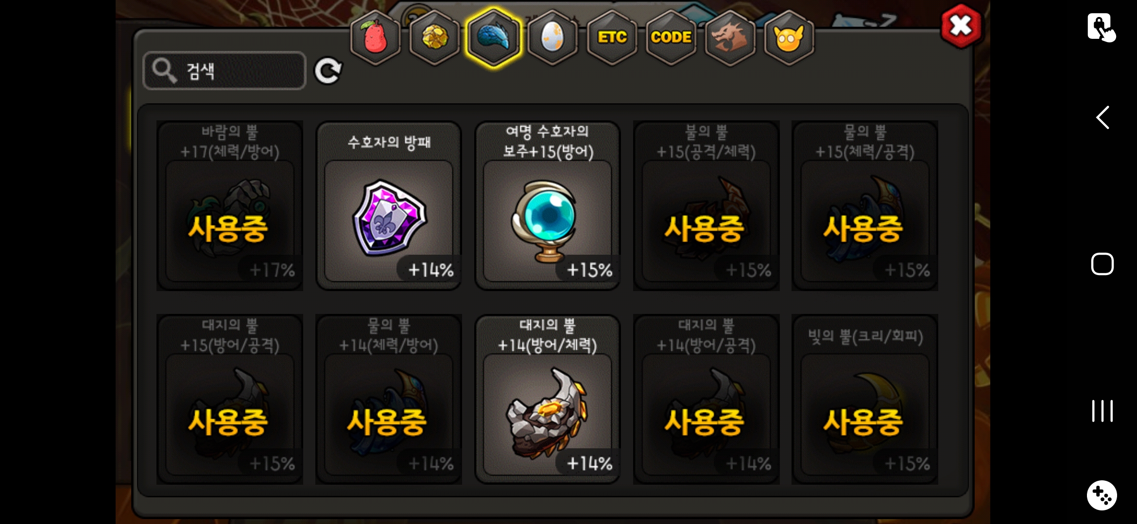Click the 검색 search field
1137x524 pixels.
224,71
